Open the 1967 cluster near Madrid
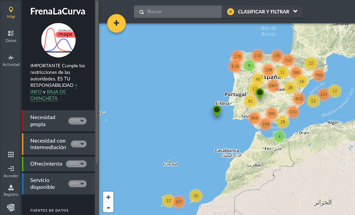355x215 pixels. (x=273, y=86)
